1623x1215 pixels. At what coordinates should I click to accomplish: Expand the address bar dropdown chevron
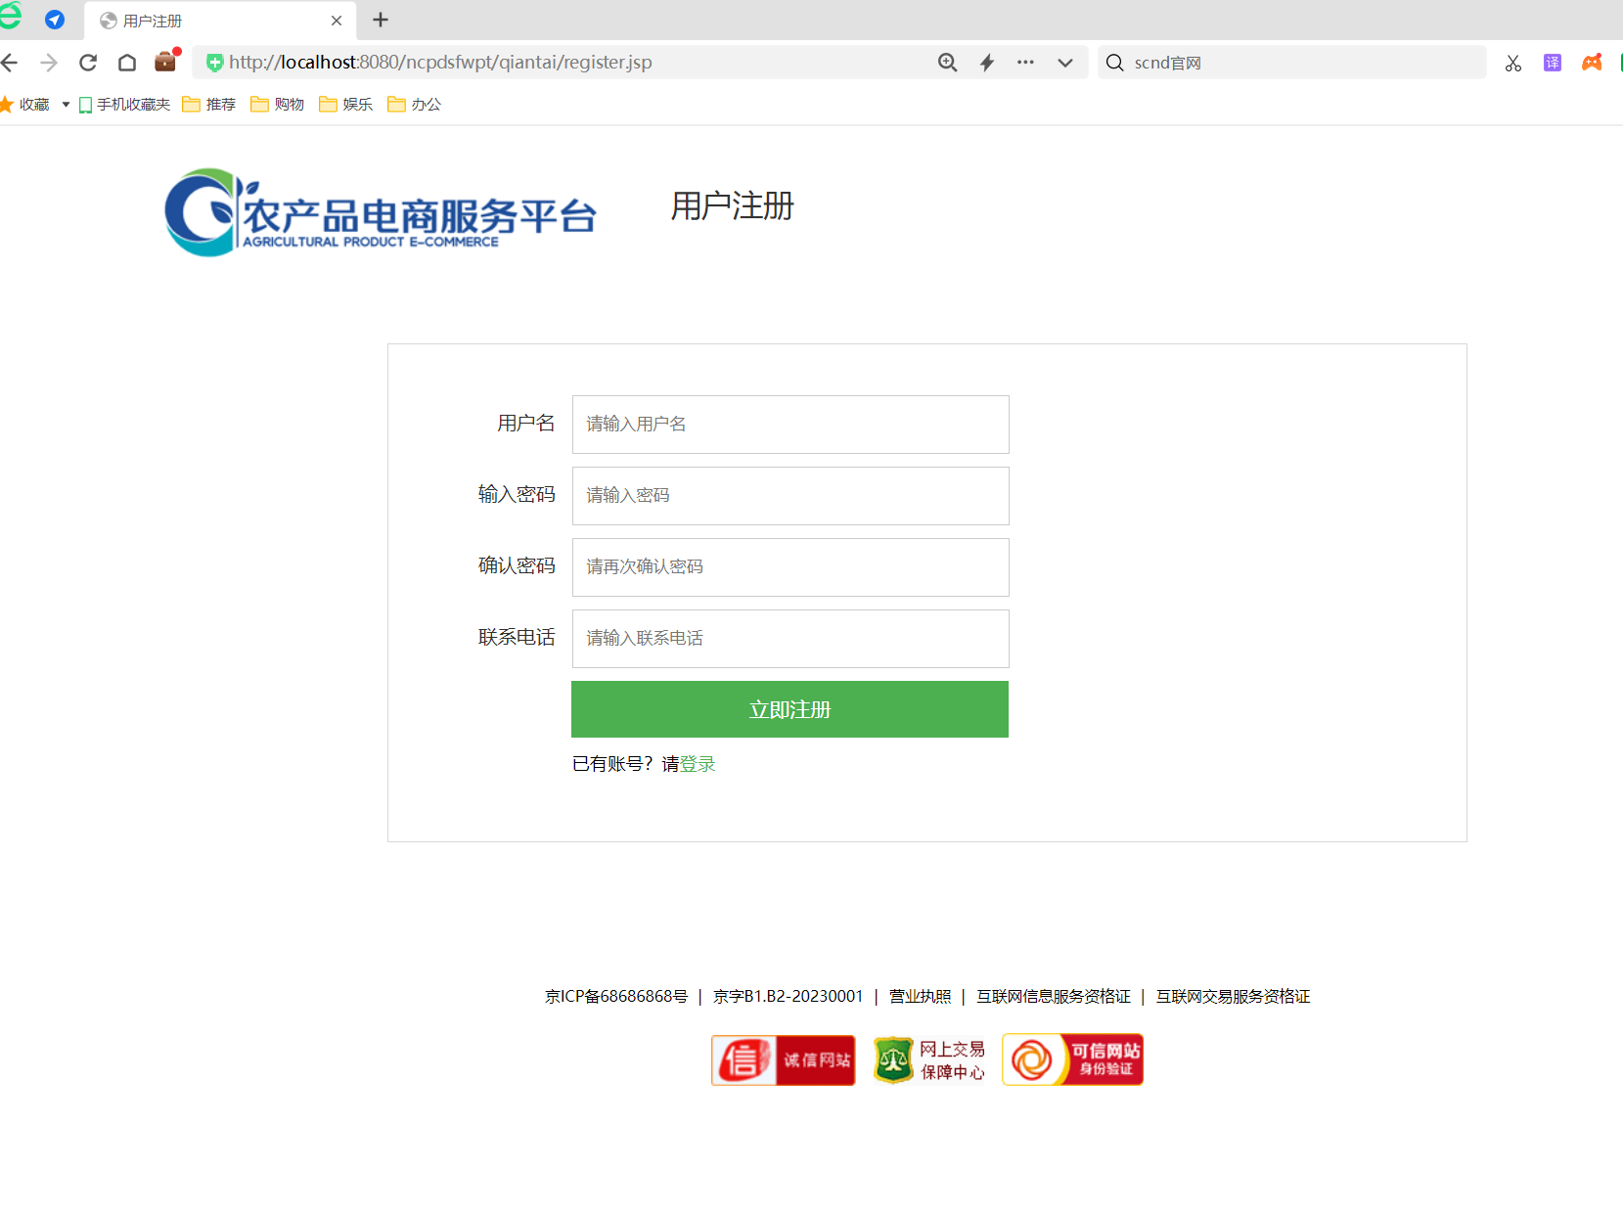point(1065,63)
